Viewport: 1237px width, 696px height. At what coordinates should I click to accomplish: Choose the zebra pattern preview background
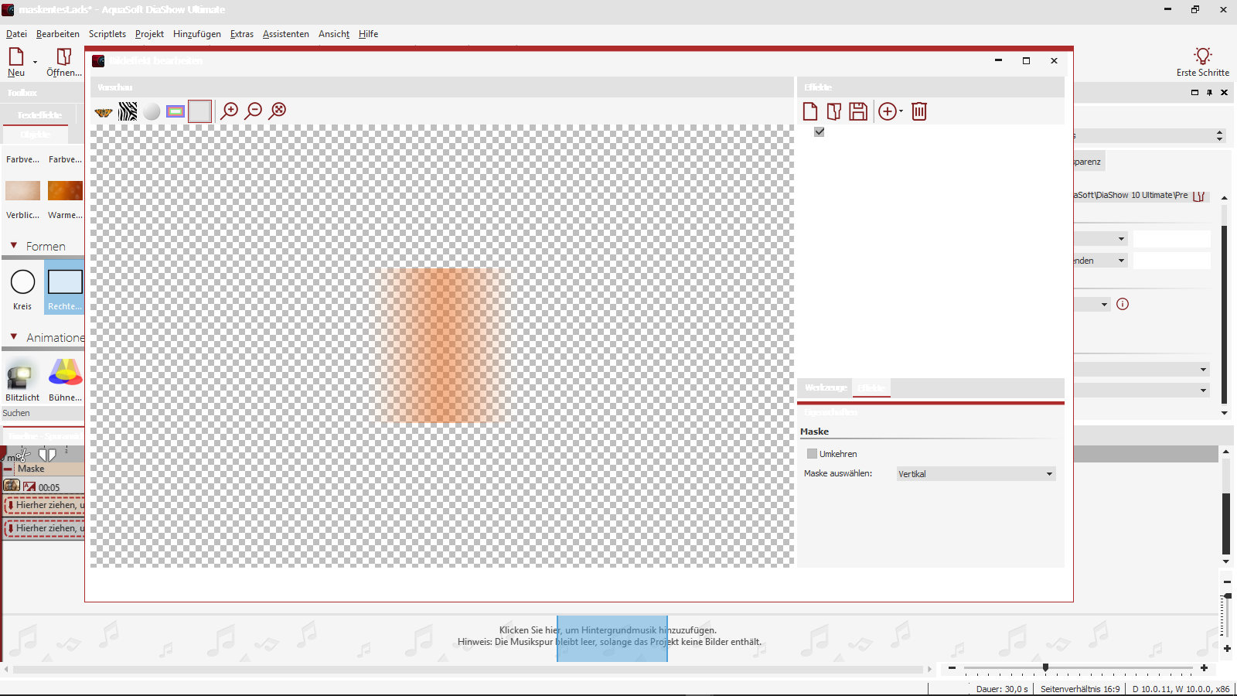128,112
